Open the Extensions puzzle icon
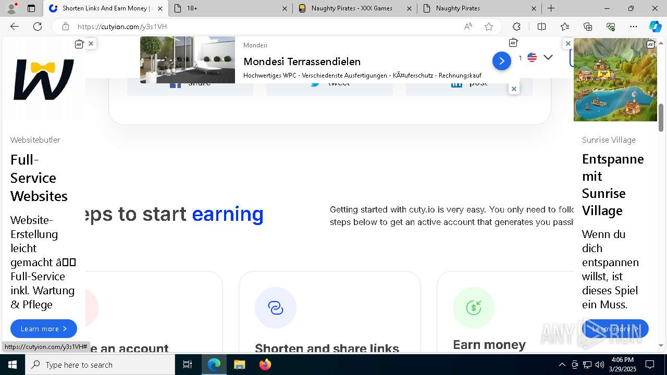This screenshot has height=375, width=667. coord(516,27)
